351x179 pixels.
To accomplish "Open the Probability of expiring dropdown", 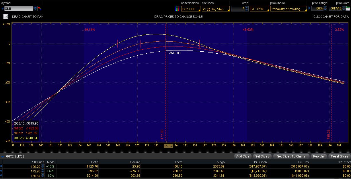I will point(288,9).
